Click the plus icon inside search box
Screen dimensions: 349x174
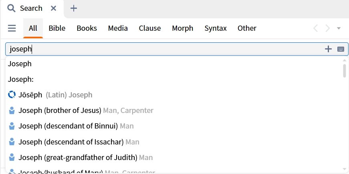click(328, 49)
